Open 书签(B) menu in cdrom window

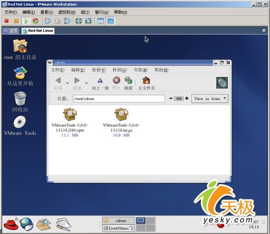140,70
